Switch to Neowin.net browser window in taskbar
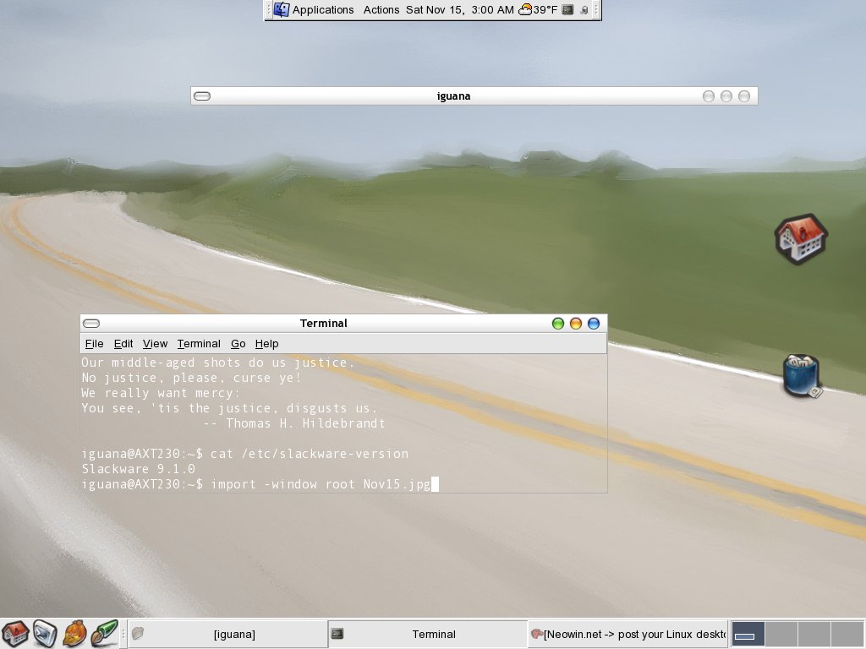Screen dimensions: 866x649 point(628,634)
